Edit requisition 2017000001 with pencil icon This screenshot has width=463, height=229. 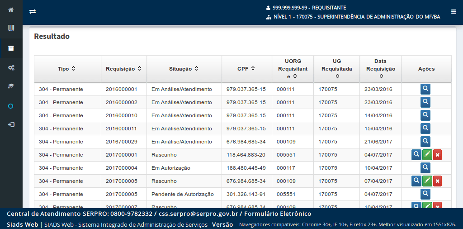tap(427, 155)
